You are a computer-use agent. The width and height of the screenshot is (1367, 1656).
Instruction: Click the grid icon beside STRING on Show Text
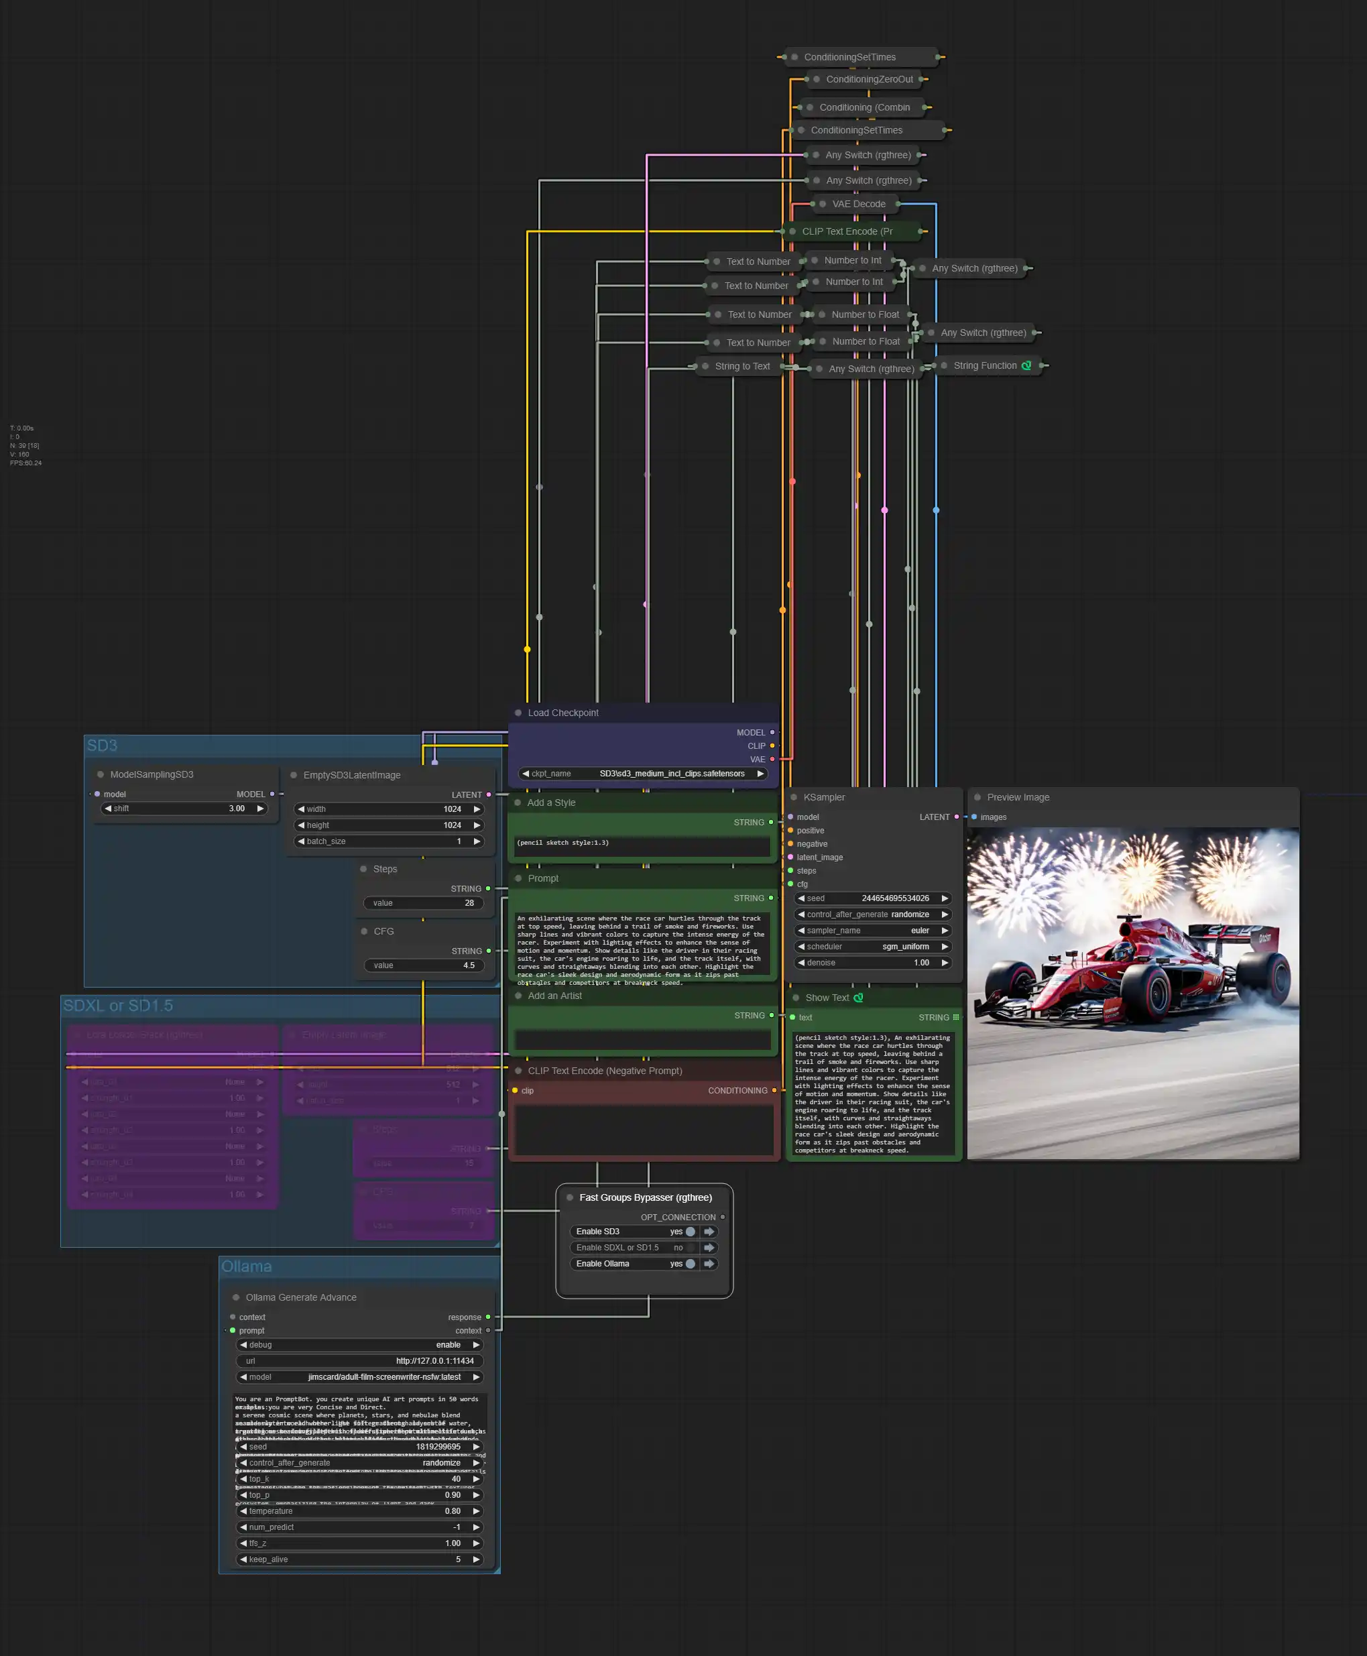[956, 1017]
